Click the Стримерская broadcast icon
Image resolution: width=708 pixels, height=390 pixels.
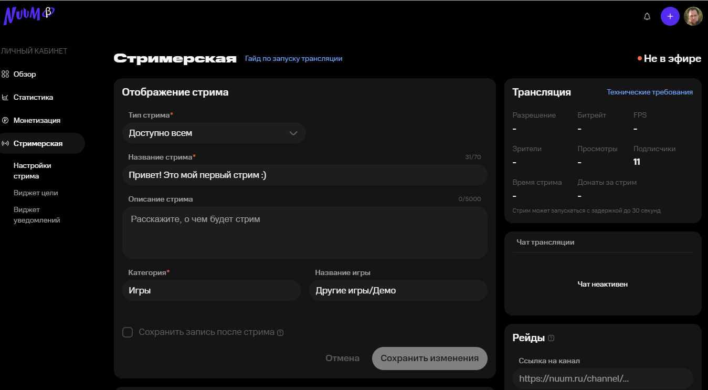[x=5, y=144]
